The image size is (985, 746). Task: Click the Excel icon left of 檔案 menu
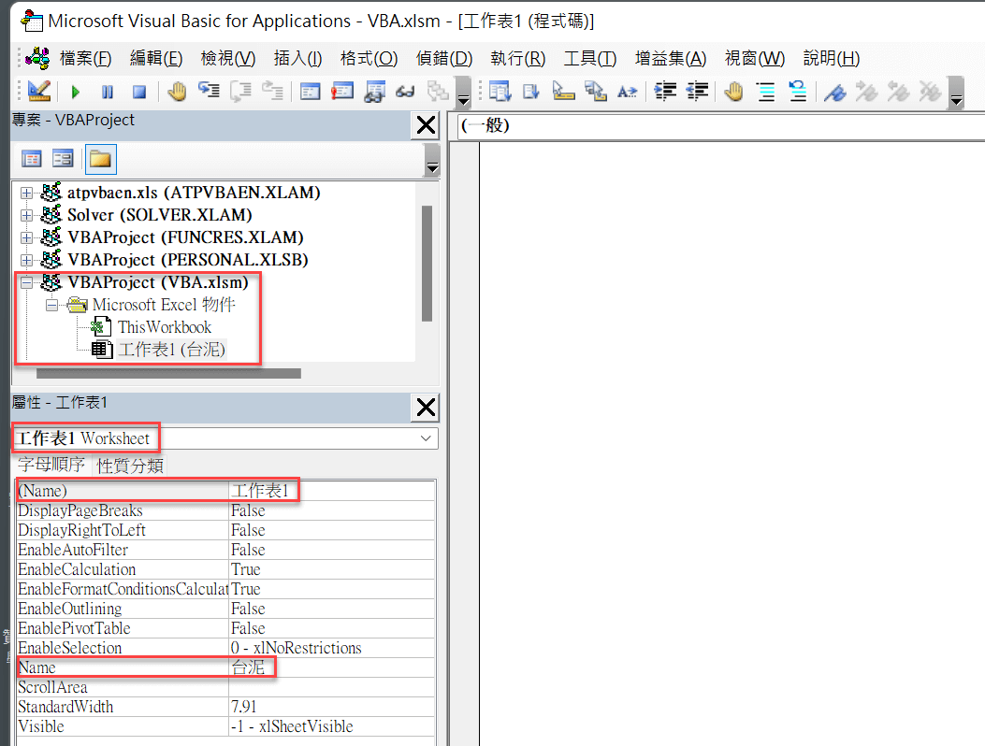(37, 58)
